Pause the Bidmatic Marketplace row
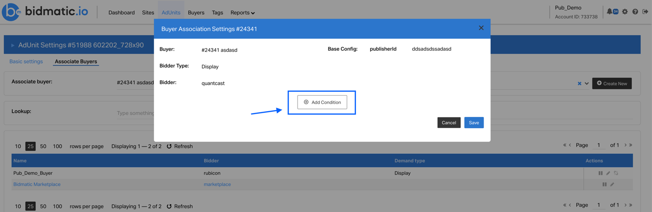652x212 pixels. click(604, 184)
